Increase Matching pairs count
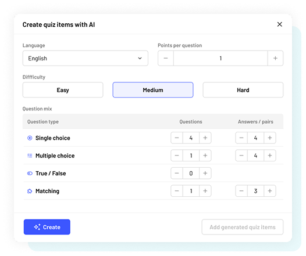Screen dimensions: 306x256 (270, 191)
